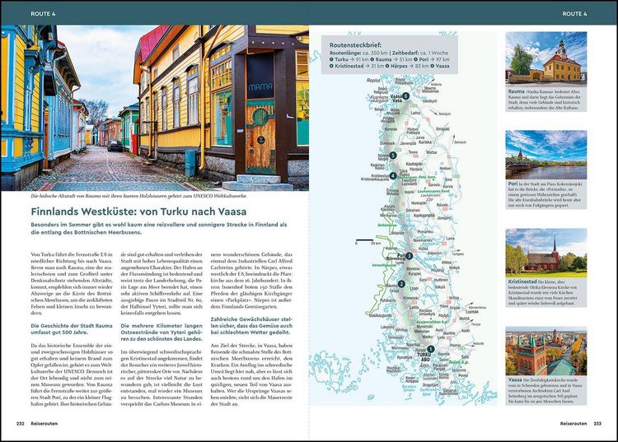The image size is (618, 442).
Task: Click 'Reiserouten' footer on the left page
Action: click(x=44, y=424)
